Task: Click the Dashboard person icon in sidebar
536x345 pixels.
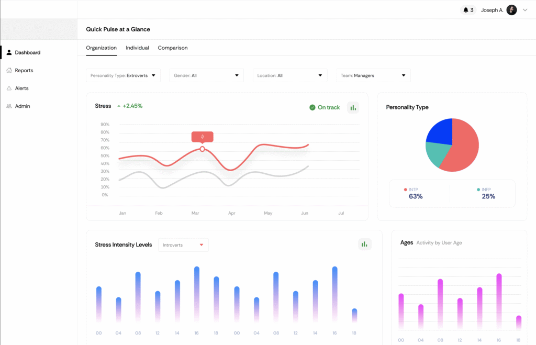Action: coord(9,52)
